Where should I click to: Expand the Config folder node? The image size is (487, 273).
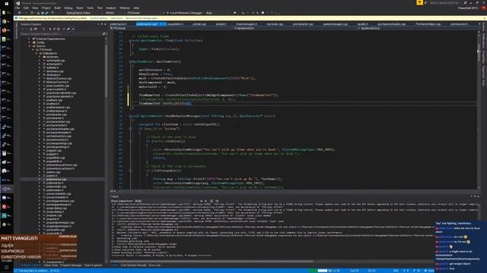pos(30,42)
